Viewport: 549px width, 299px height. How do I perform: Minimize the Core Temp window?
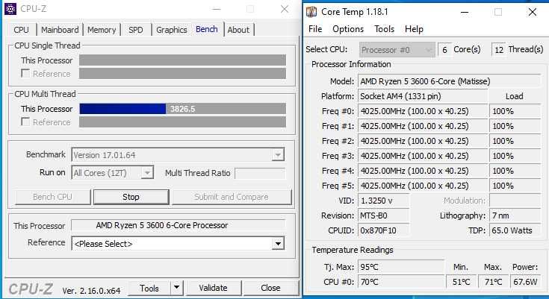[x=465, y=12]
